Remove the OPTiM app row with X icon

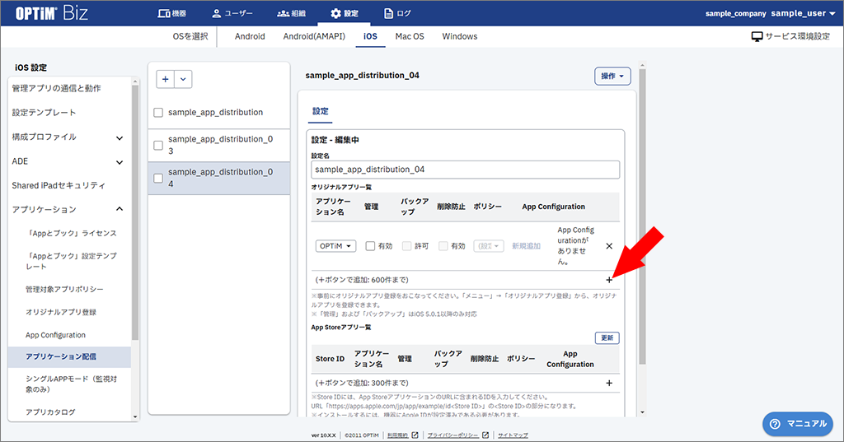point(609,246)
